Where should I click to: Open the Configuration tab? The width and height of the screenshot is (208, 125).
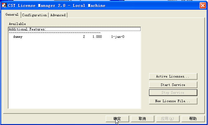point(35,15)
